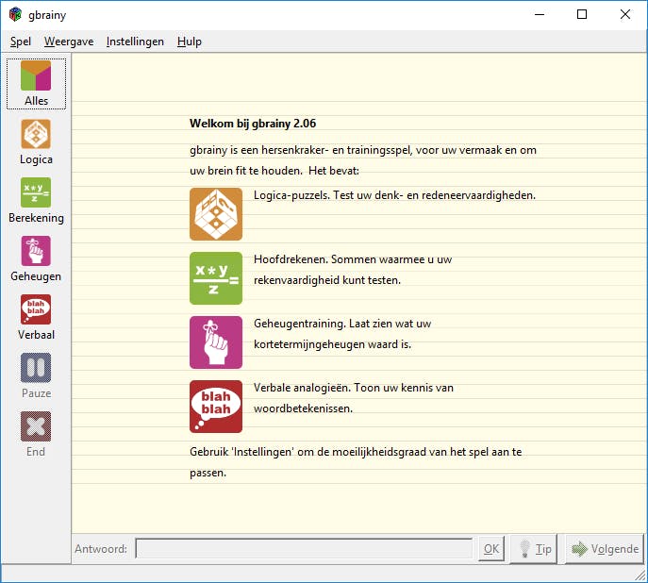
Task: Click the large orange logic cube icon
Action: click(216, 214)
